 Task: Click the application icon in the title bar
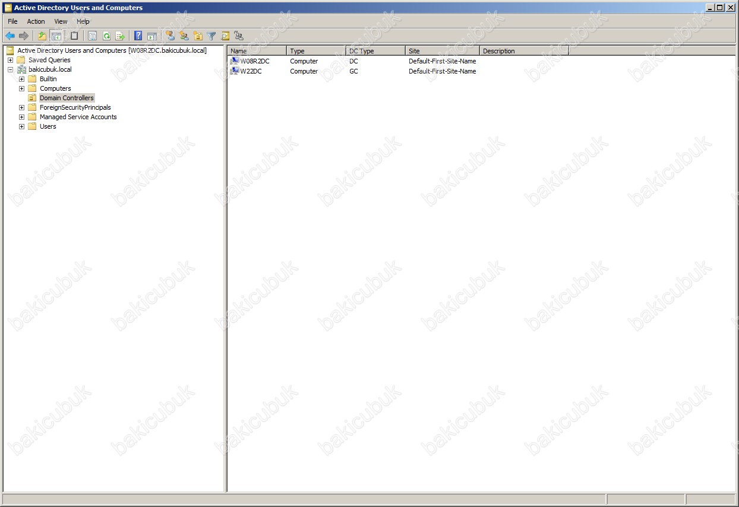coord(8,8)
